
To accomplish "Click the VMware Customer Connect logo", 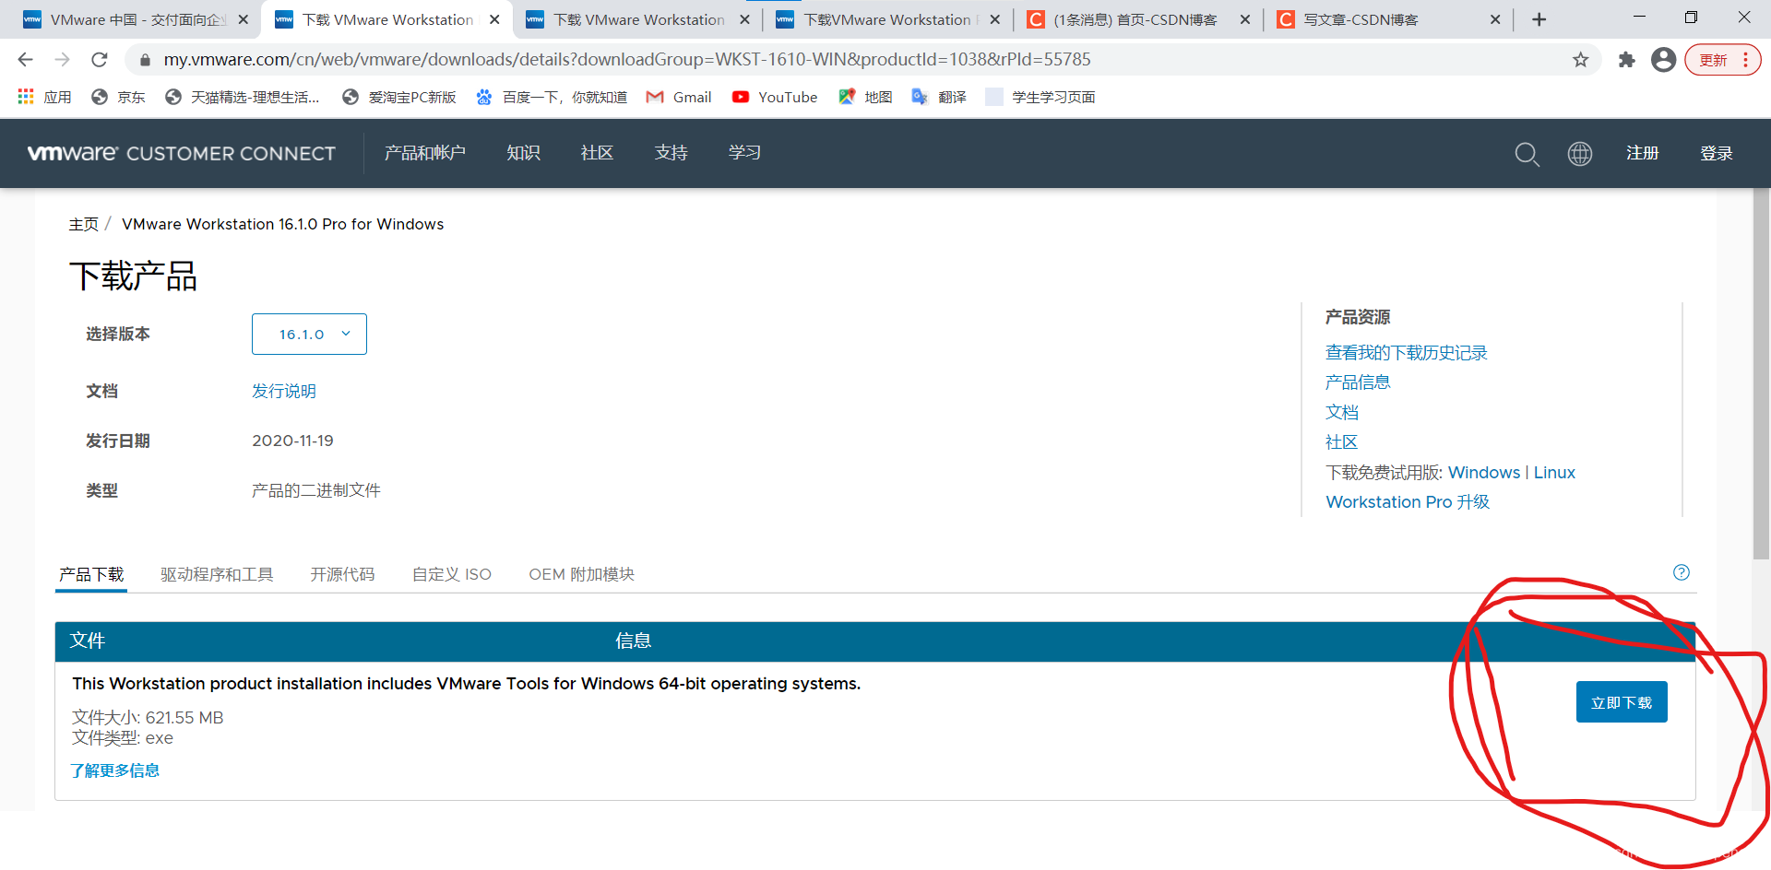I will click(x=182, y=153).
